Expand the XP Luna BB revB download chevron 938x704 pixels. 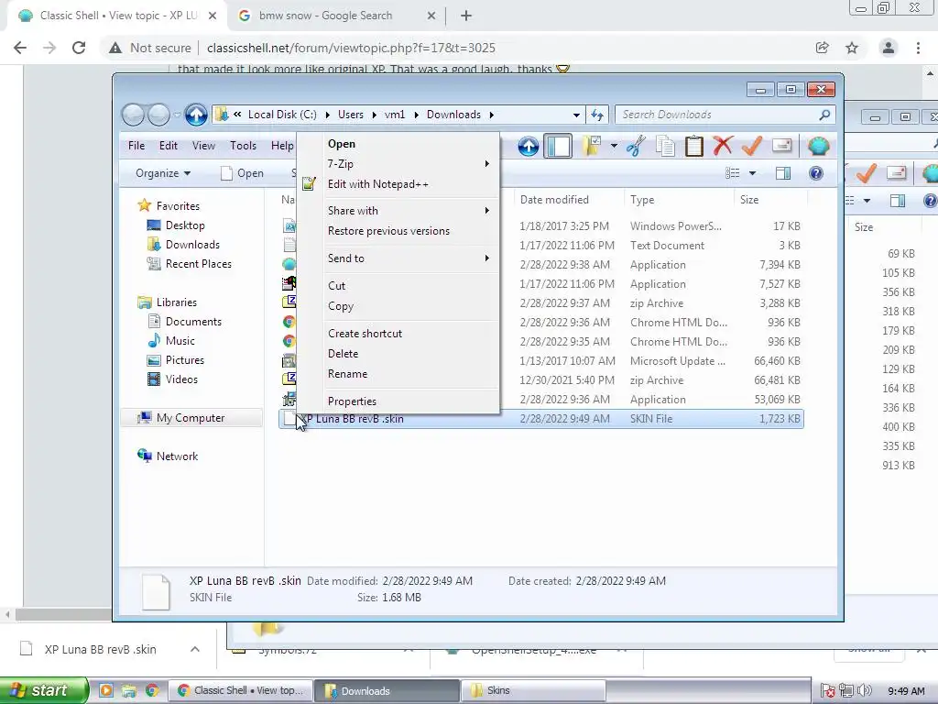pos(195,649)
